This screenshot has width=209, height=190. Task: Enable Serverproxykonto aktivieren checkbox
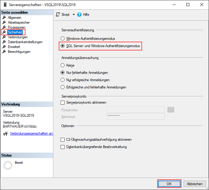pos(63,103)
